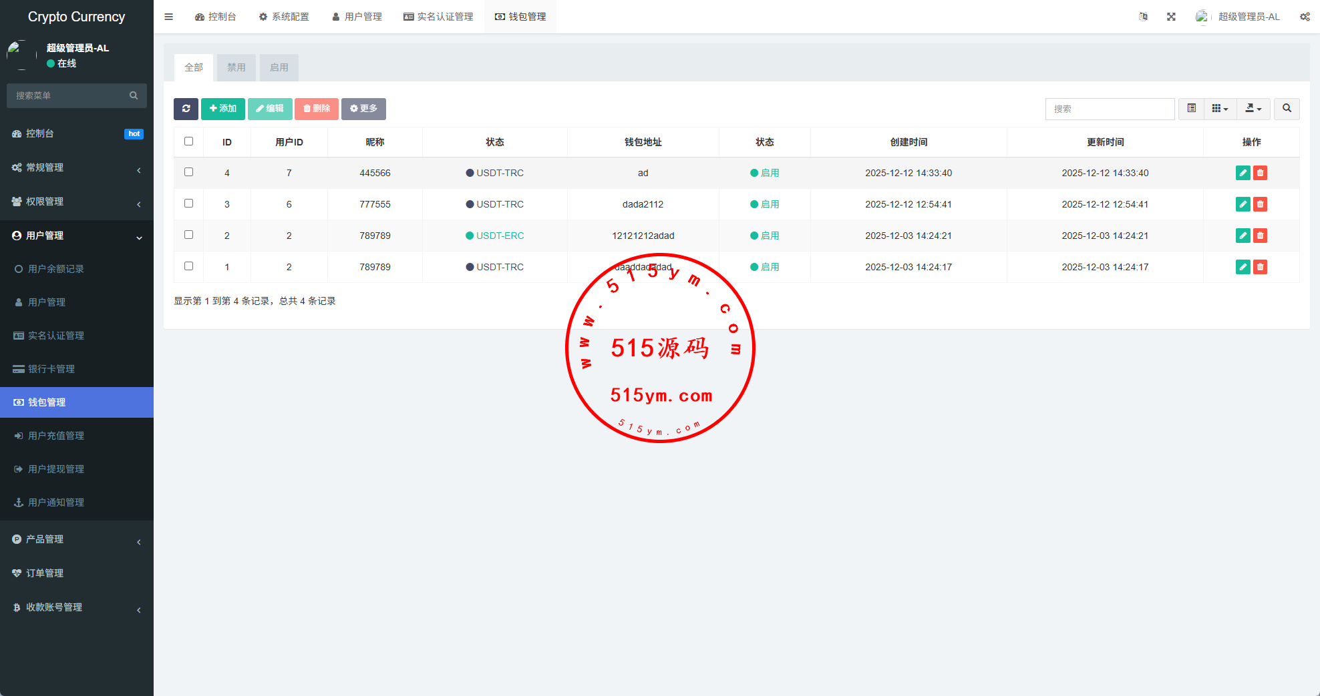Toggle the sidebar hamburger menu icon

click(x=169, y=17)
